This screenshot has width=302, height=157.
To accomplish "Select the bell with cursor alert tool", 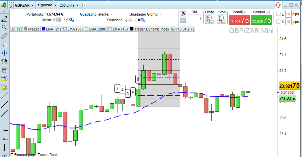I will point(4,79).
